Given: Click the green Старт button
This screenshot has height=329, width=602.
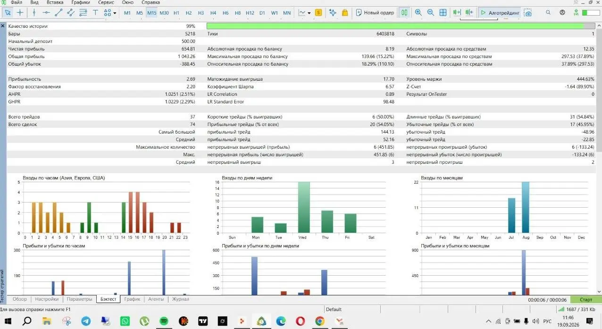Looking at the screenshot, I should click(x=586, y=299).
